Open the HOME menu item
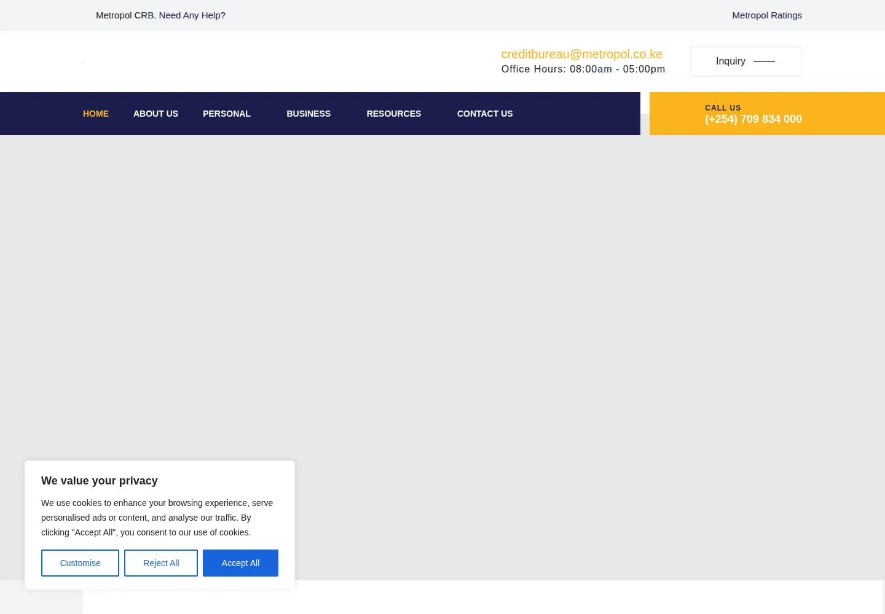Screen dimensions: 885x614 tap(96, 114)
